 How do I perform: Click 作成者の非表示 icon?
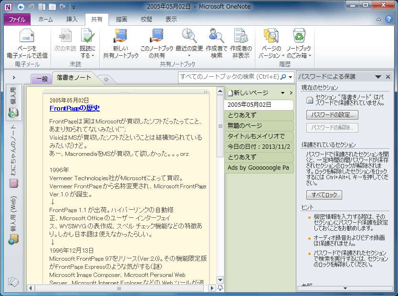tap(241, 35)
